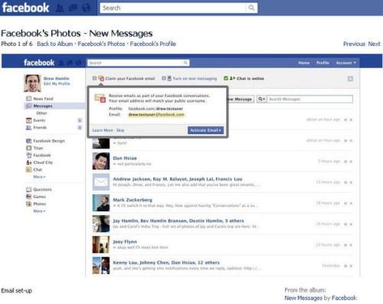
Task: Click the Activate Email button
Action: (x=205, y=130)
